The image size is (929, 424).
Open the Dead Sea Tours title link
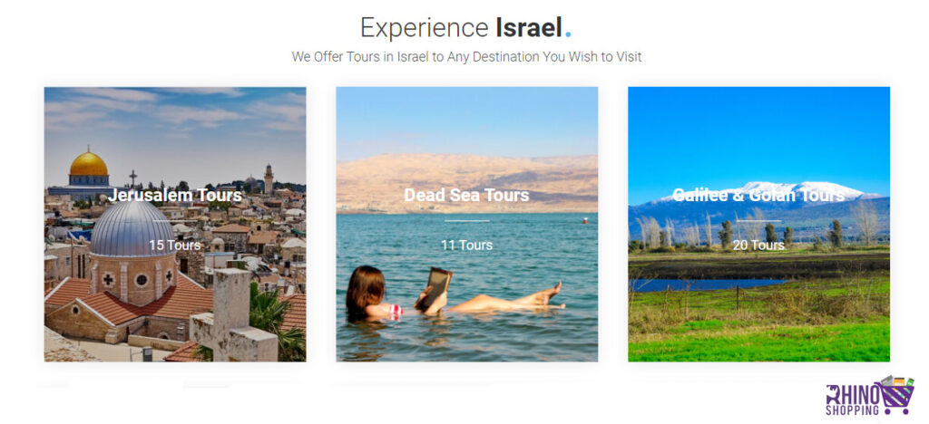click(467, 195)
